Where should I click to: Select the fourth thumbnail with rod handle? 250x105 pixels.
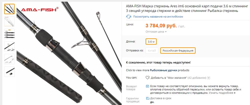coord(9,47)
